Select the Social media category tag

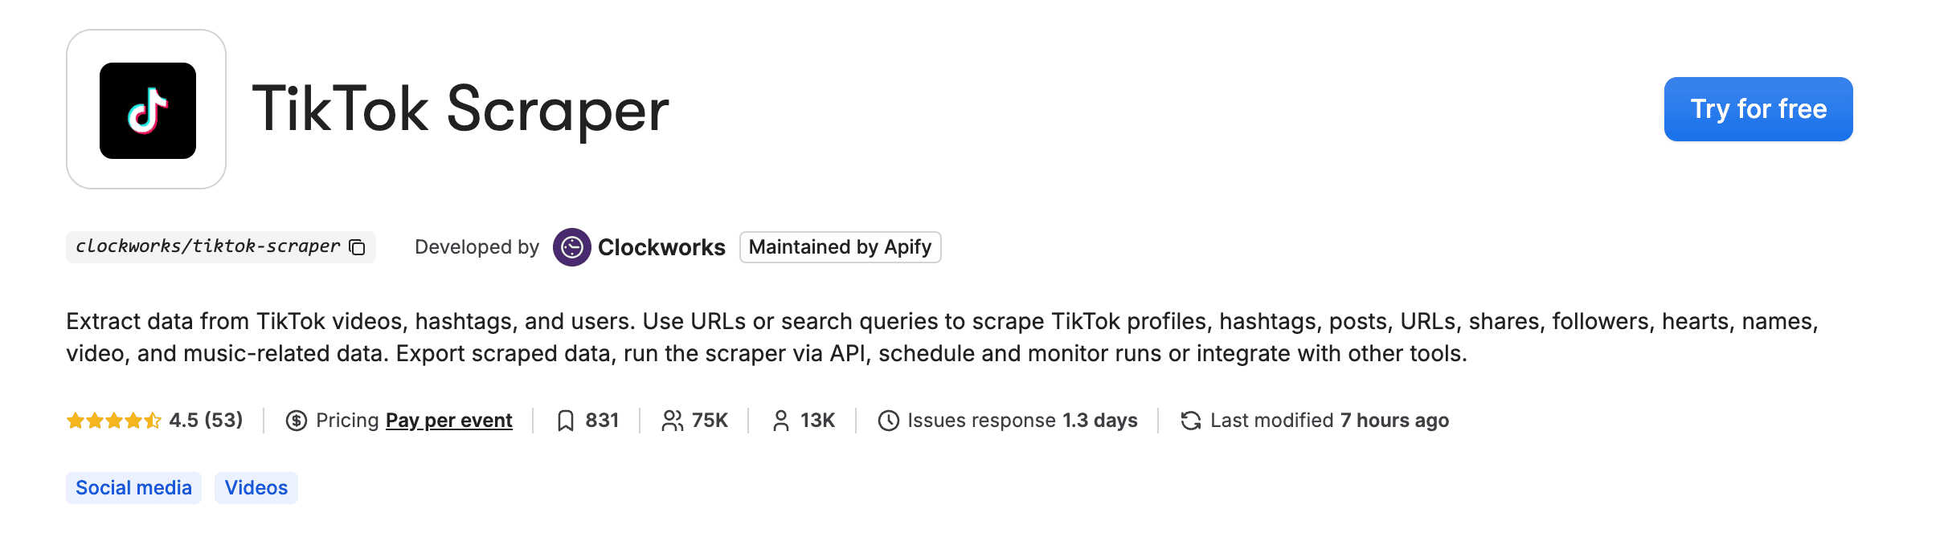(133, 487)
